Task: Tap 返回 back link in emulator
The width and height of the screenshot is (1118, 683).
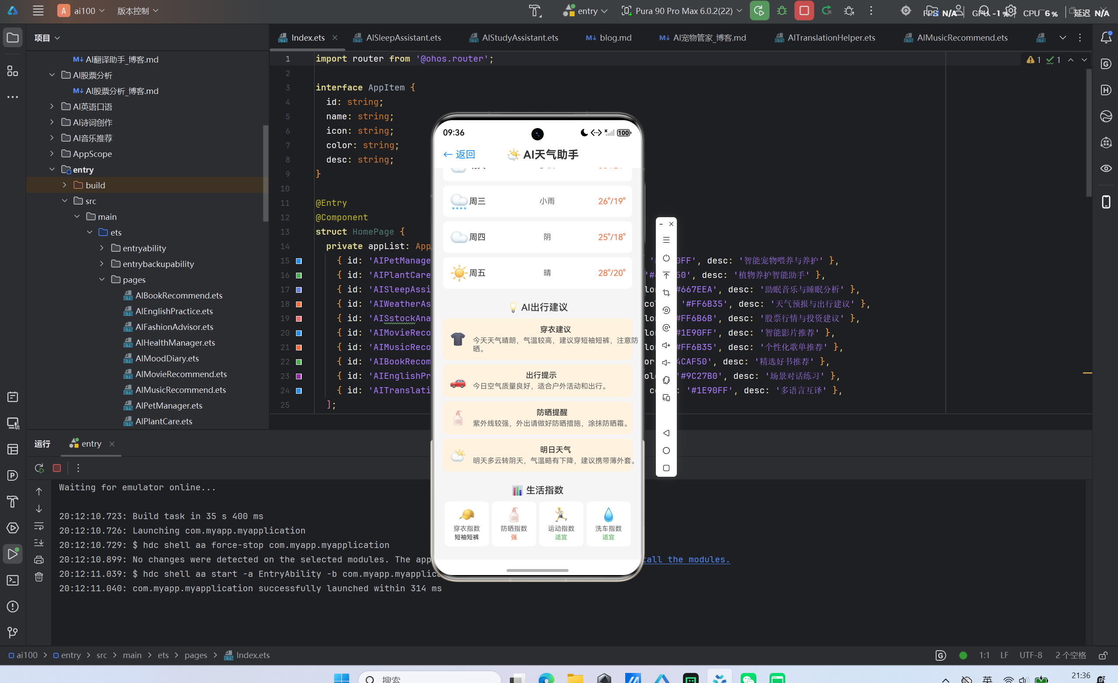Action: coord(459,155)
